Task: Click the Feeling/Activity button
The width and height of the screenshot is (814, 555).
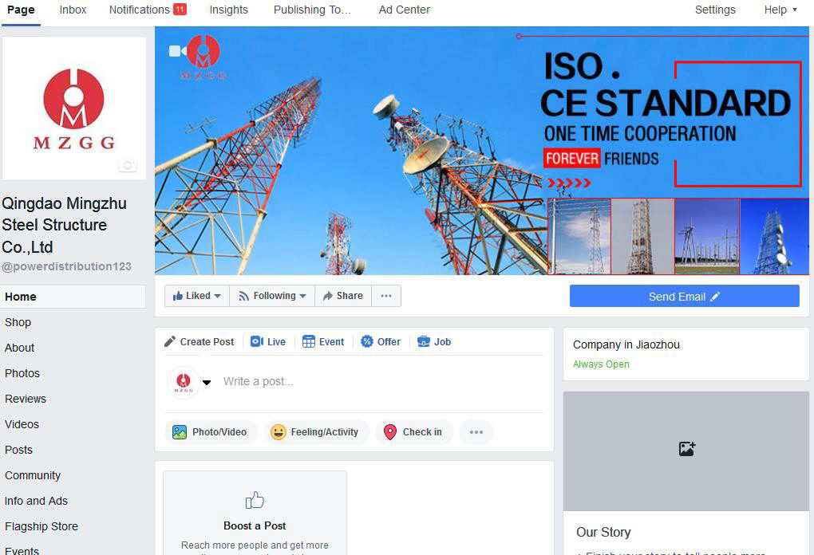Action: [x=316, y=432]
